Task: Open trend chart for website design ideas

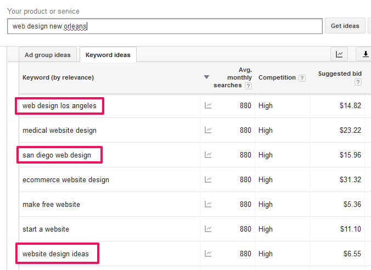Action: click(208, 254)
